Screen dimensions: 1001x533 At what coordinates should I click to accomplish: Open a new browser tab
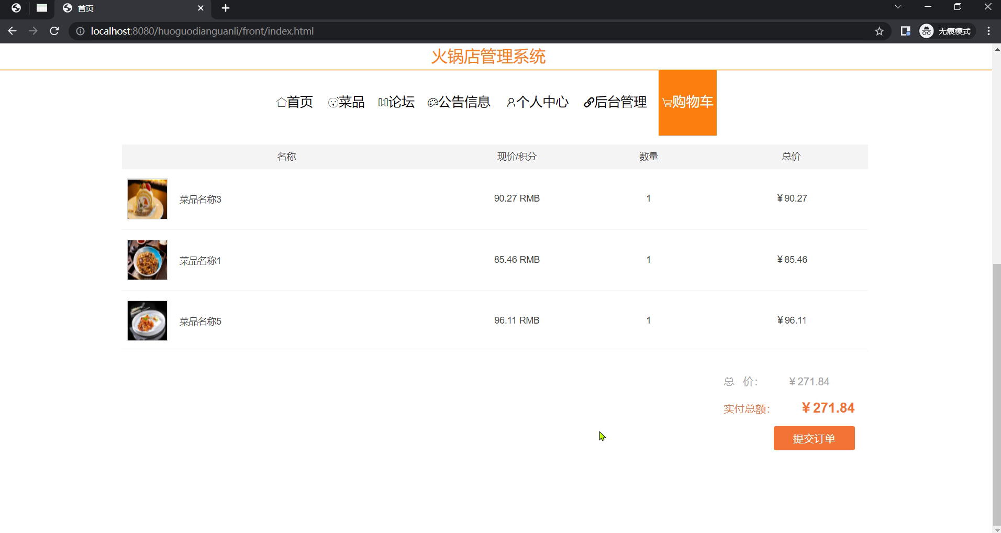226,8
